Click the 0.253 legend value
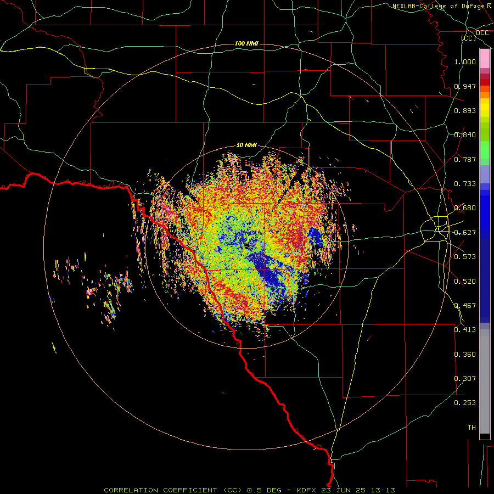Viewport: 494px width, 494px height. point(465,403)
